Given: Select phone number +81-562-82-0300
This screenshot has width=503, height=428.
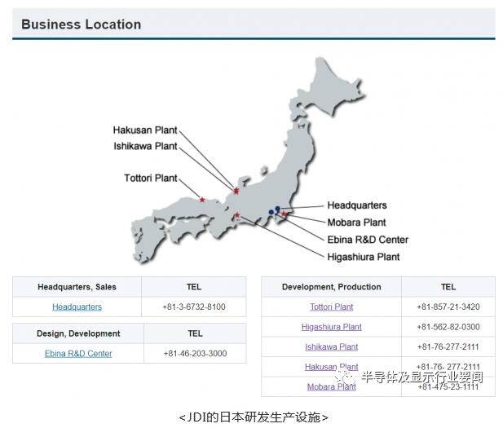Looking at the screenshot, I should coord(448,327).
